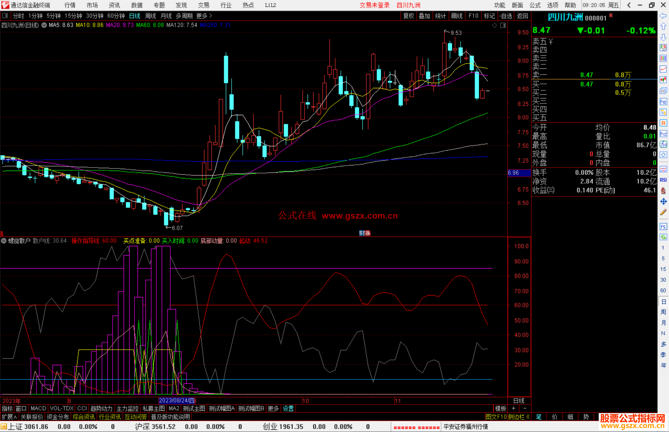Click the 设置 link in indicator bar
669x432 pixels.
288,408
